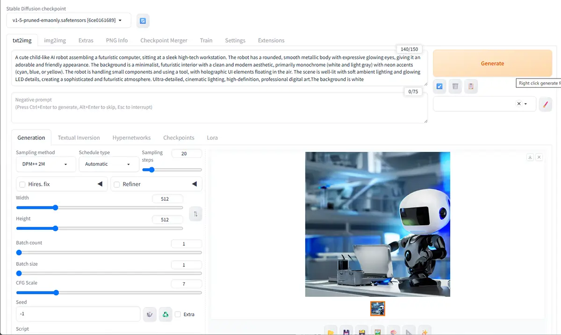Select the txt2img tab
The width and height of the screenshot is (561, 335).
(x=22, y=40)
